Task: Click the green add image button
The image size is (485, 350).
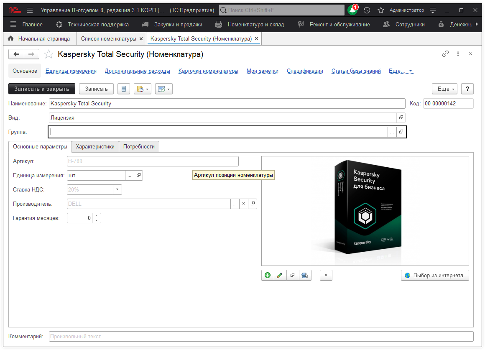Action: 268,275
